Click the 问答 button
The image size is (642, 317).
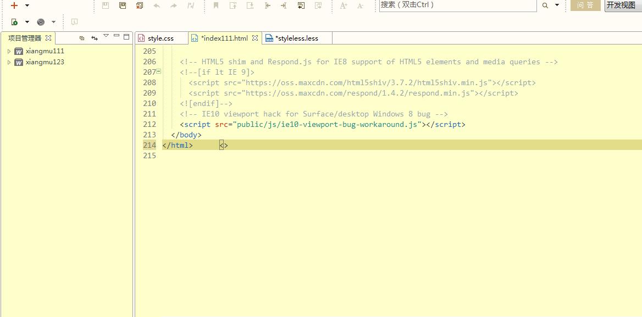[585, 5]
